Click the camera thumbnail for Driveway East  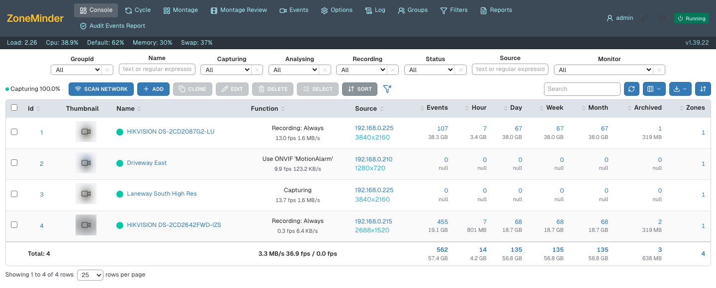[x=86, y=163]
